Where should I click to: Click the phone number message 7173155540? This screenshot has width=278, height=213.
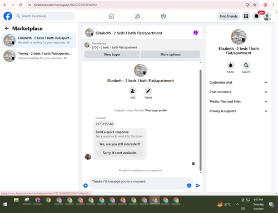click(x=105, y=124)
